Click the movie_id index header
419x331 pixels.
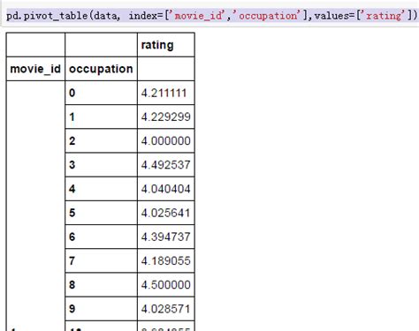tap(35, 69)
